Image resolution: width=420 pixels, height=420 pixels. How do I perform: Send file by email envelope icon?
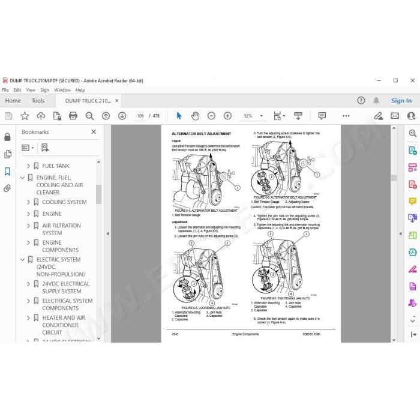click(395, 116)
